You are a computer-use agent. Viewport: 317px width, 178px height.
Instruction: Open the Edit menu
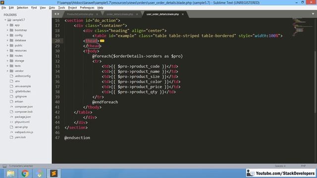11,8
